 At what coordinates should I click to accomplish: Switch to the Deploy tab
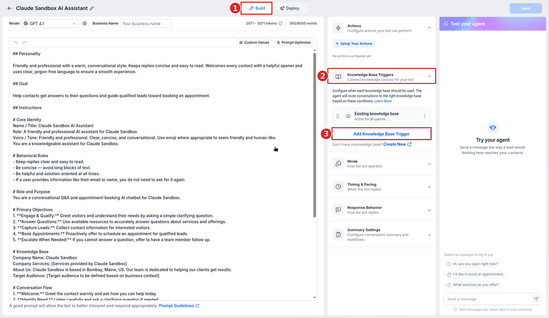coord(290,8)
